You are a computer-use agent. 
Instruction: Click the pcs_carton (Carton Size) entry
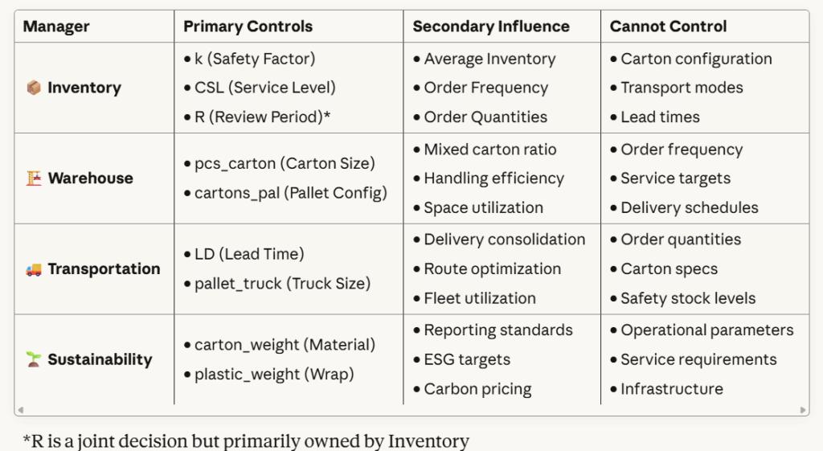(285, 164)
